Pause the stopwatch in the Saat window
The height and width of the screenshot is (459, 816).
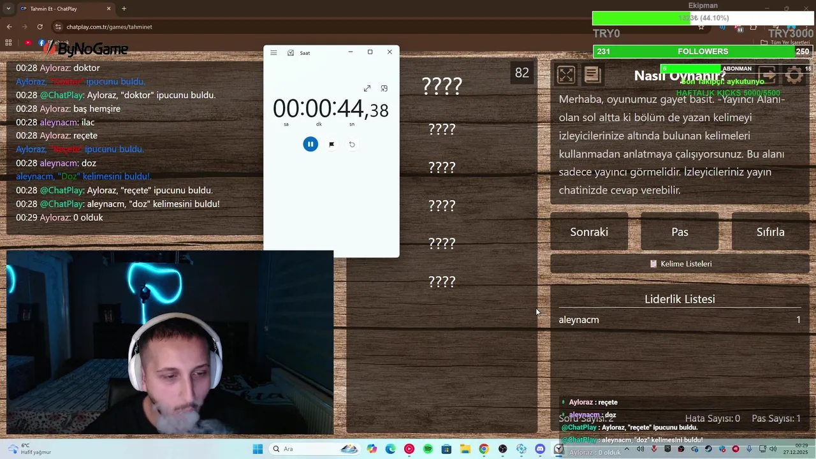click(x=310, y=144)
